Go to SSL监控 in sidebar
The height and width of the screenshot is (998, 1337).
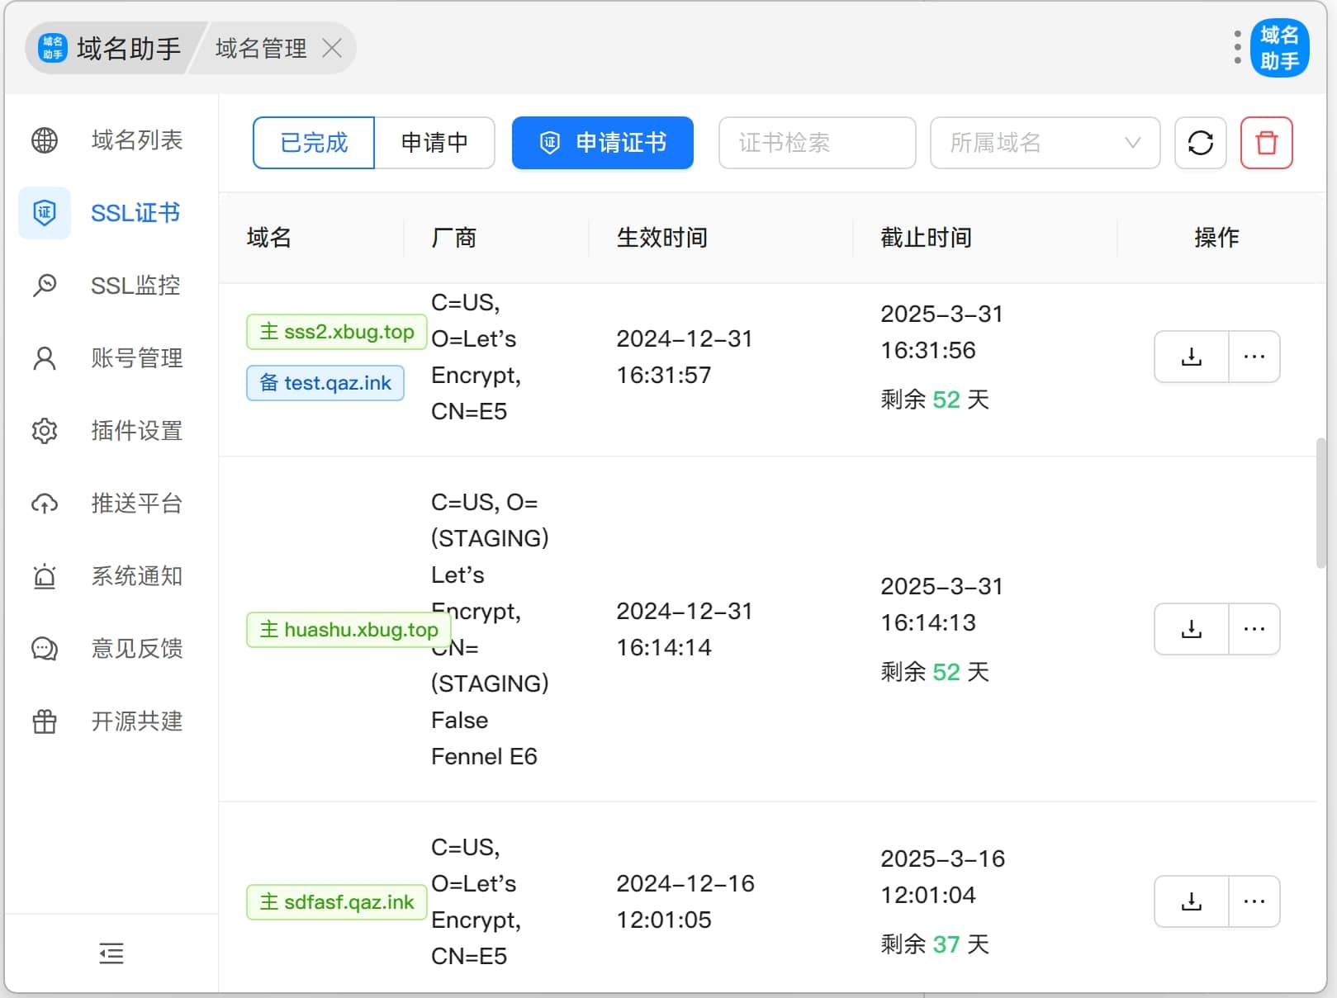pos(135,286)
